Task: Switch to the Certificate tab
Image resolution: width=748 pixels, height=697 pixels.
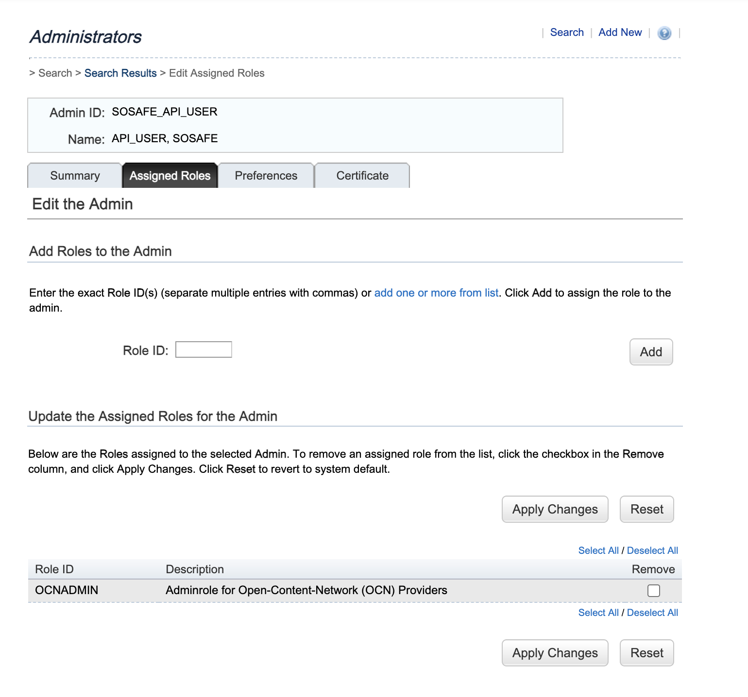Action: [x=362, y=176]
